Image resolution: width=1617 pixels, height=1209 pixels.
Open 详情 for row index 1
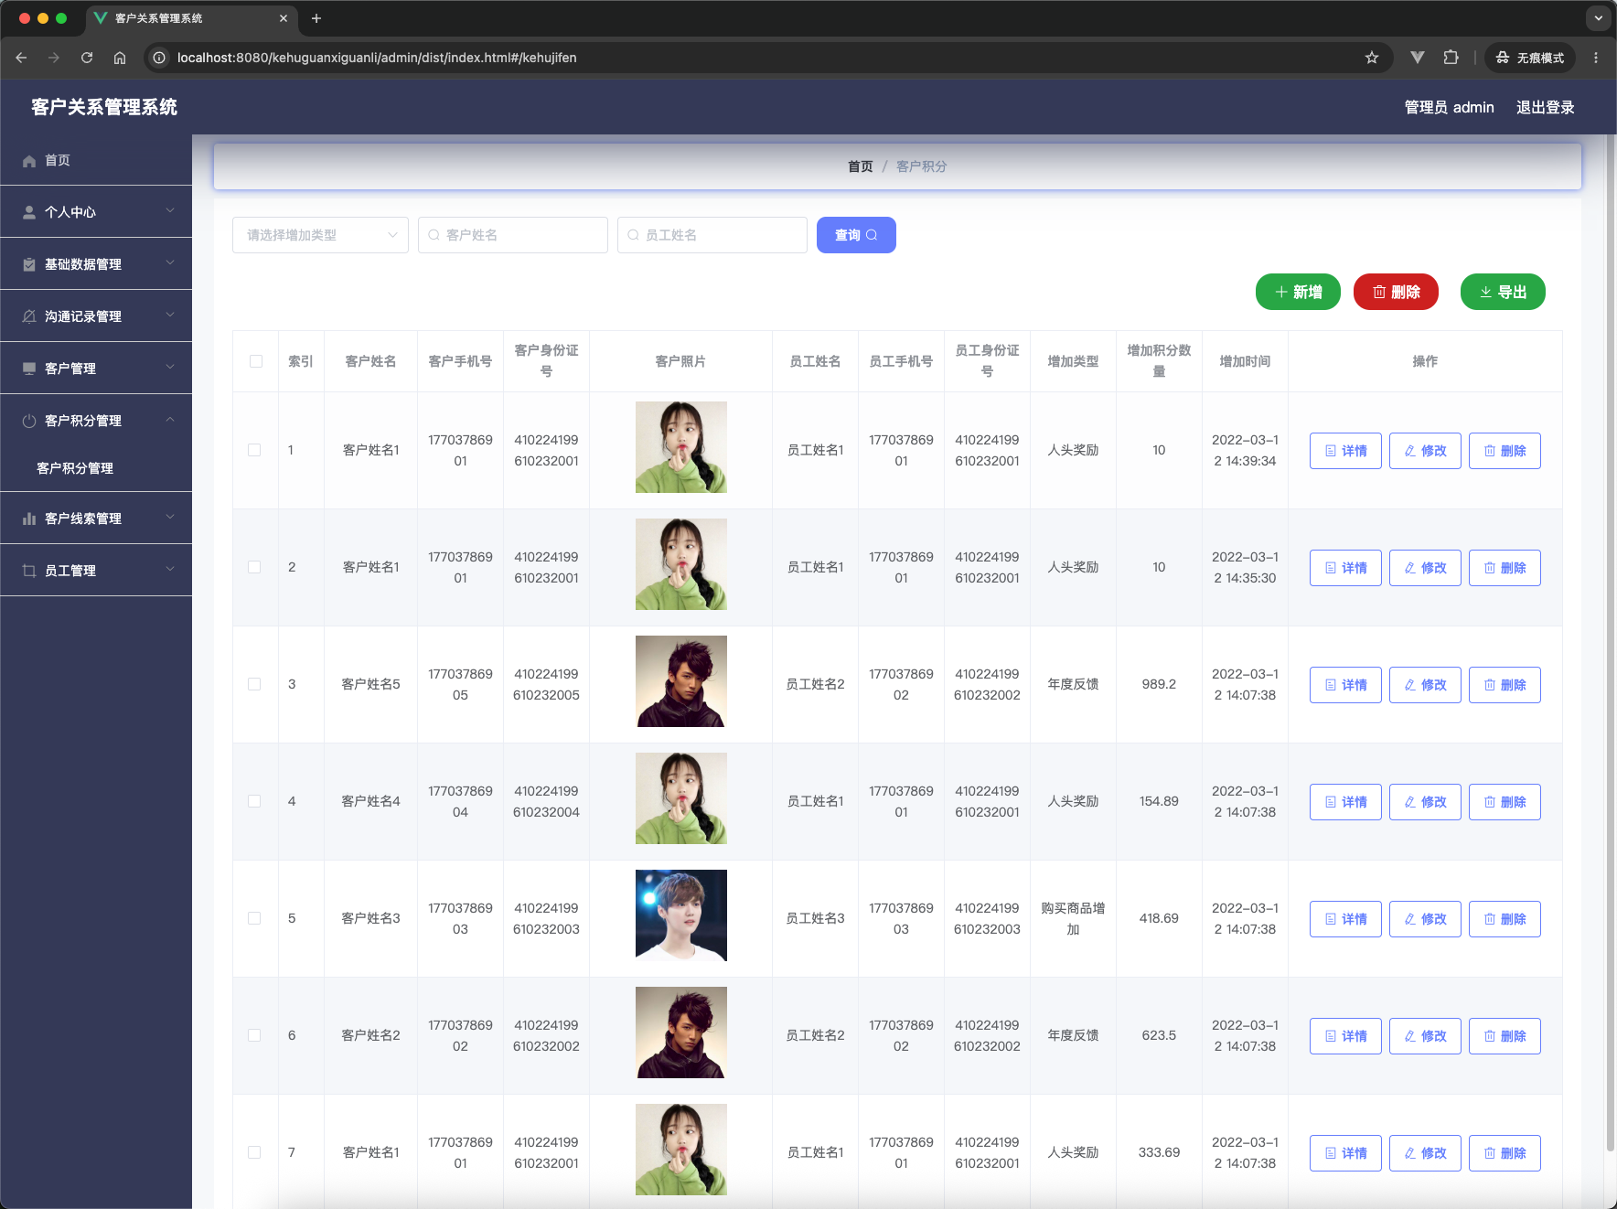(1345, 451)
